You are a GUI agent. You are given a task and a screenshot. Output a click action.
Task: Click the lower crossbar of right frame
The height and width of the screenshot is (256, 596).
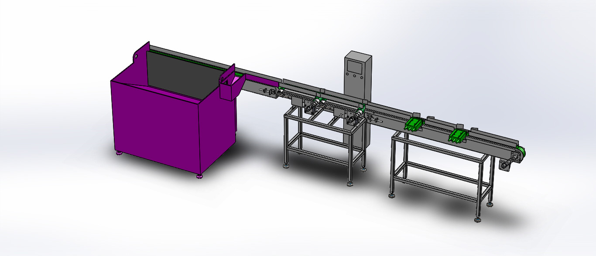(436, 190)
